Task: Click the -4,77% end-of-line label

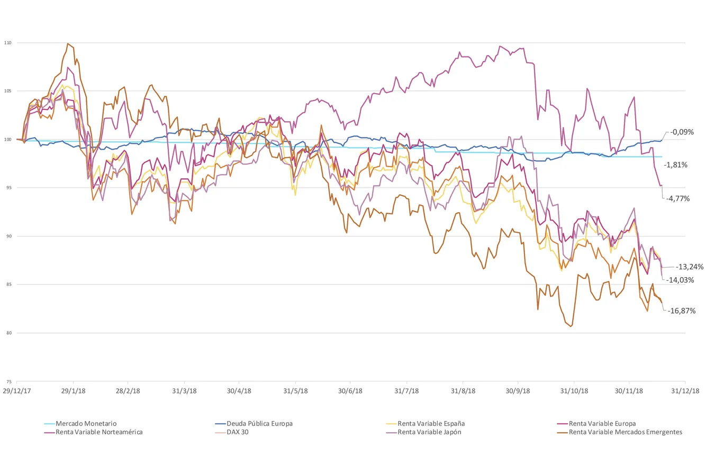Action: (x=678, y=199)
